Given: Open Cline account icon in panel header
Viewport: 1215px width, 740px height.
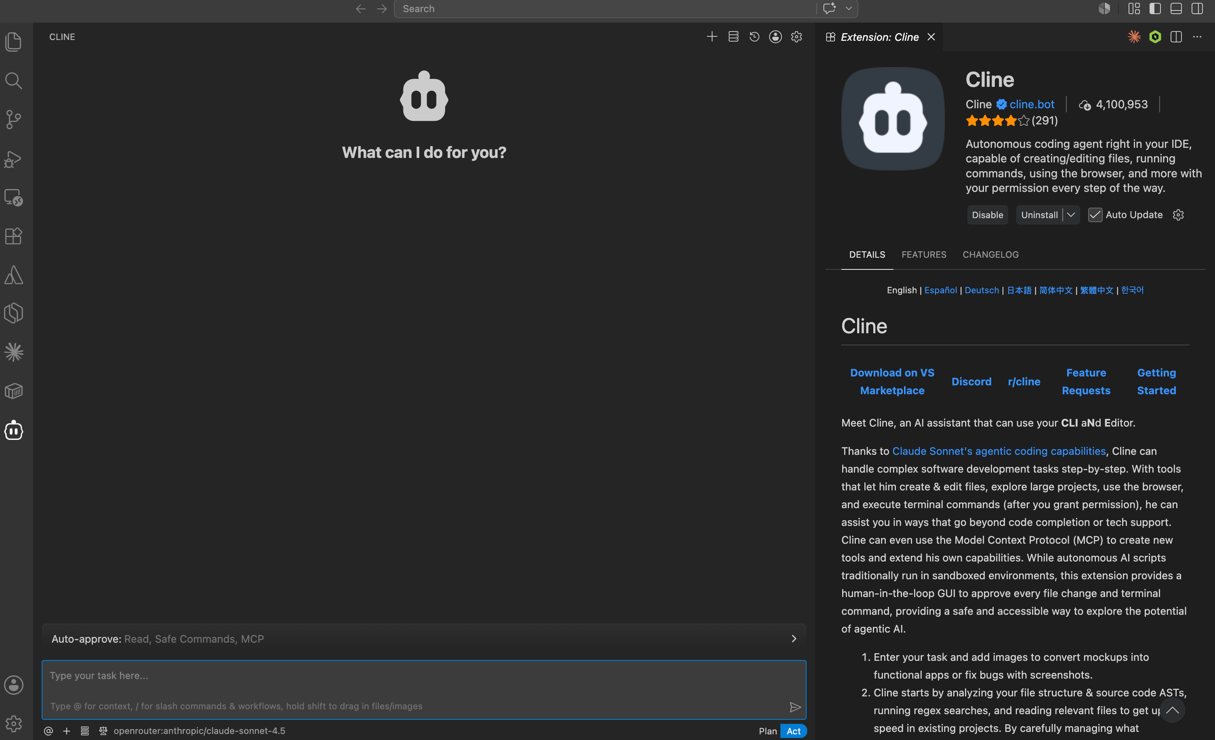Looking at the screenshot, I should tap(776, 36).
